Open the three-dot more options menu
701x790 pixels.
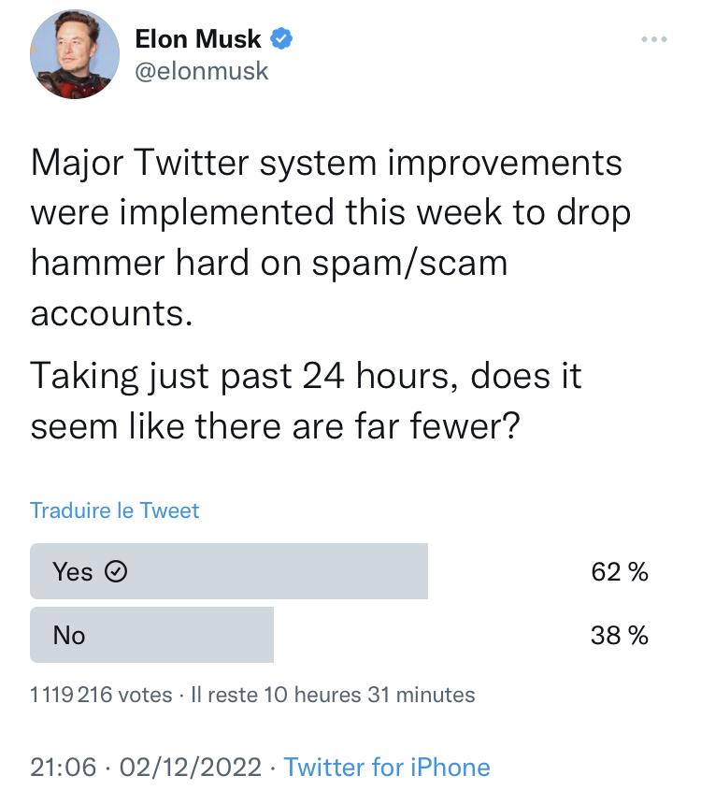tap(653, 39)
